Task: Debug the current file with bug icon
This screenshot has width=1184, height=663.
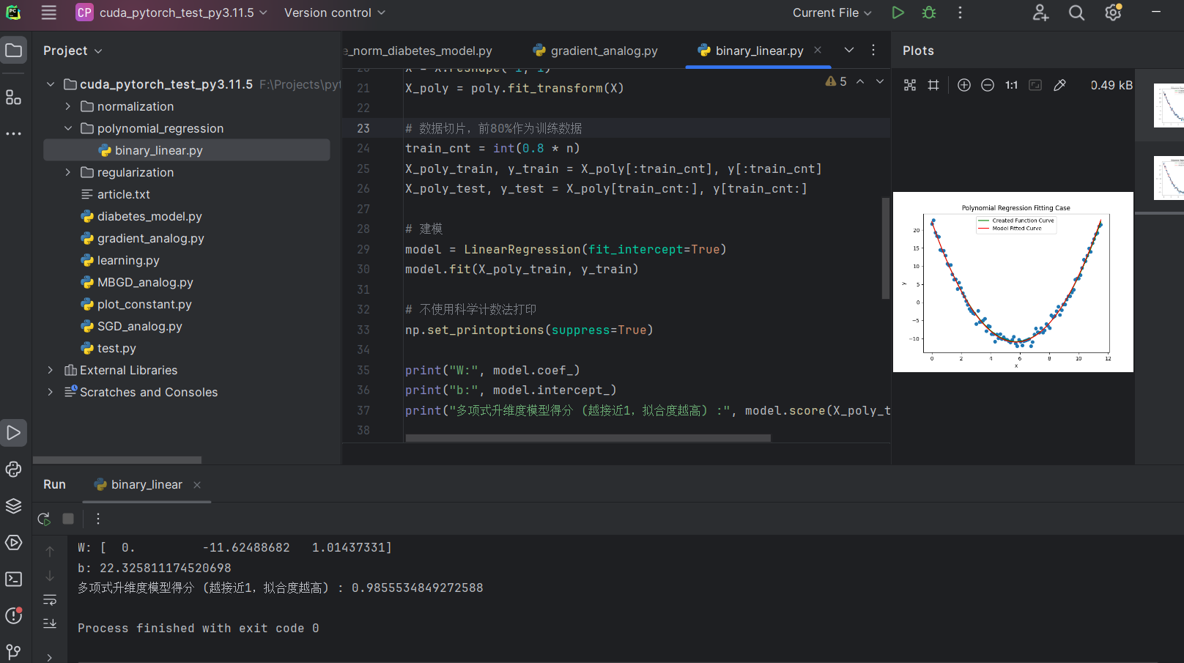Action: [x=929, y=12]
